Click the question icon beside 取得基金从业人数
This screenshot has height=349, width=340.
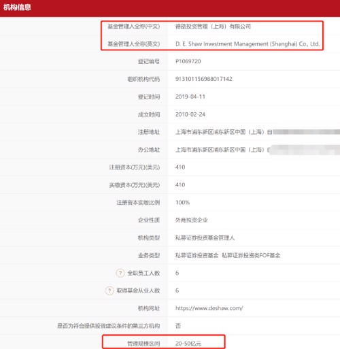click(109, 290)
